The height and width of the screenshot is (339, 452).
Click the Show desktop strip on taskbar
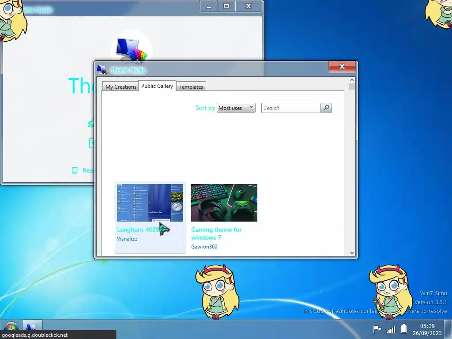click(x=448, y=329)
